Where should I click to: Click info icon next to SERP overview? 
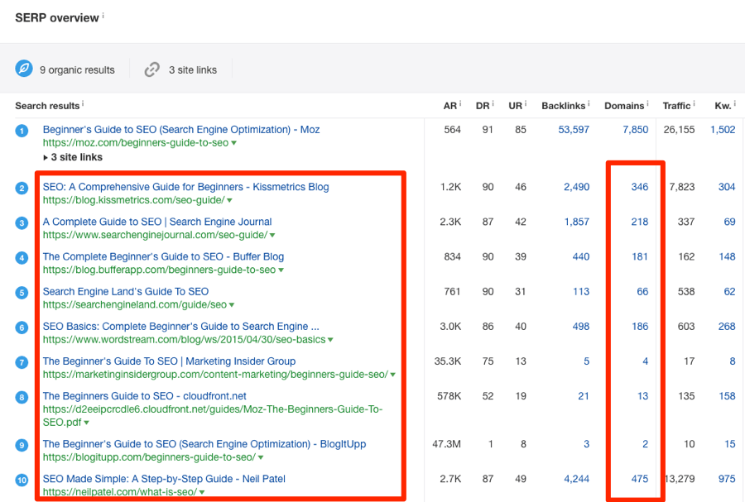103,15
